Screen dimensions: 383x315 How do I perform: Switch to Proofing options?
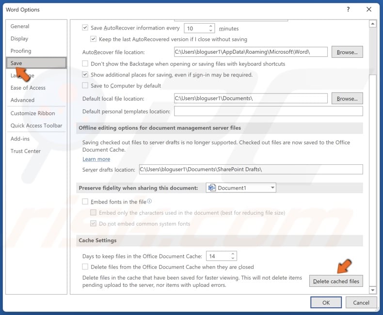click(36, 51)
